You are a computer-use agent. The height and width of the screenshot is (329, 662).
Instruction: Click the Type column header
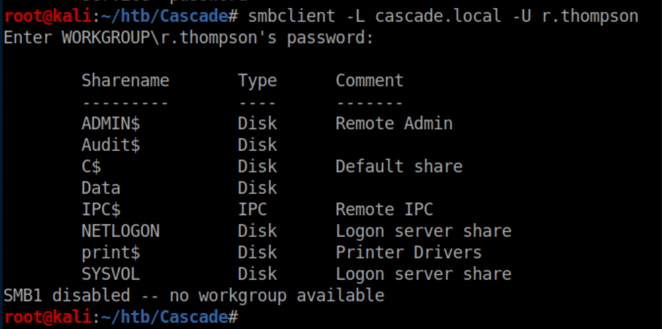pos(257,80)
